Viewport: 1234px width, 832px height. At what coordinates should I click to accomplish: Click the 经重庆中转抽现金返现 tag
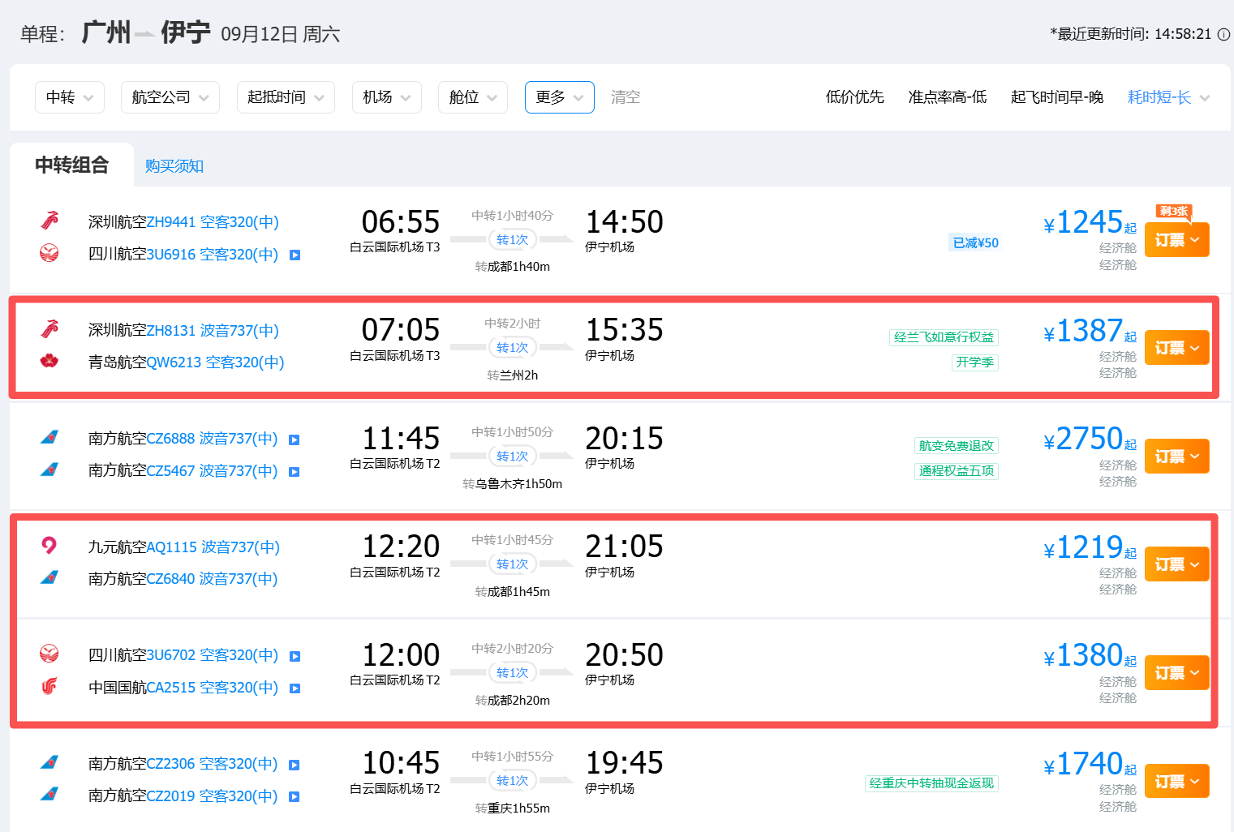931,783
